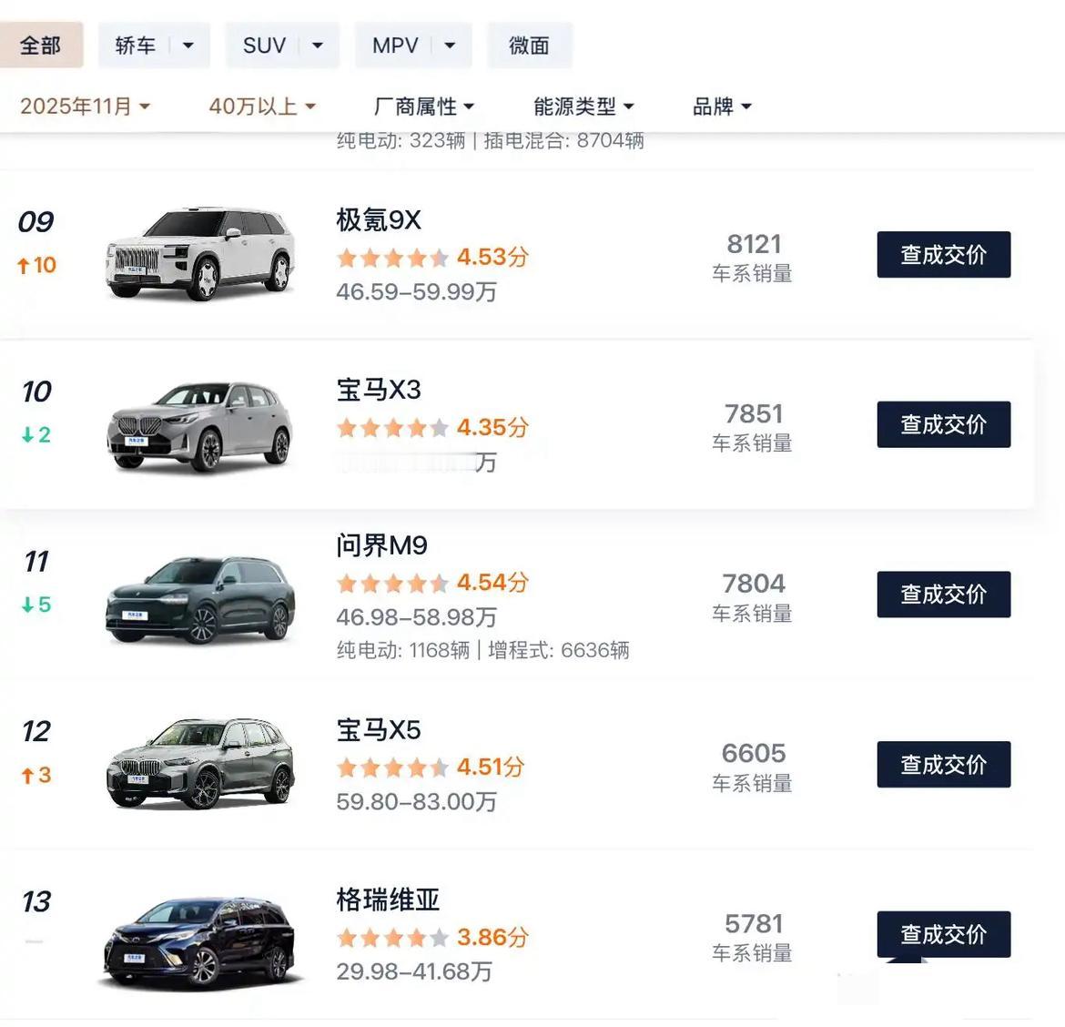Open the 40万以上 price filter
Screen dimensions: 1065x1027
tap(262, 107)
